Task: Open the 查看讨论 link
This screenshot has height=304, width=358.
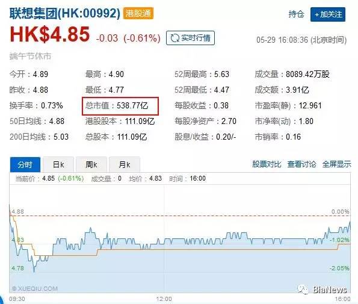Action: tap(301, 164)
